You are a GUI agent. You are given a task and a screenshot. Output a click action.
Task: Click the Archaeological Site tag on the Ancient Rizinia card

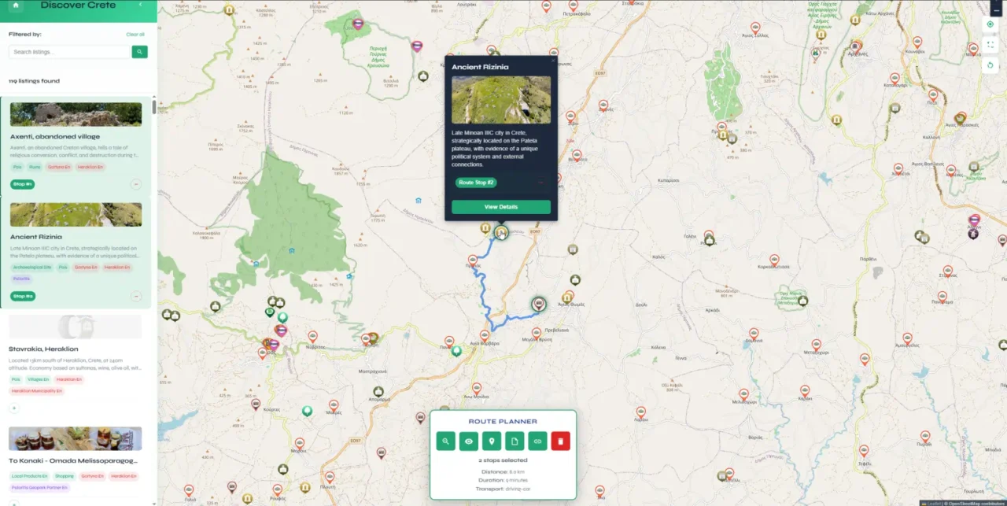[32, 268]
